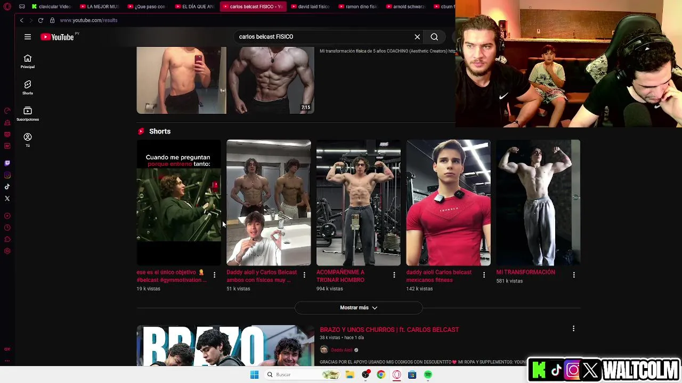Open Google Chrome from the taskbar

click(x=381, y=374)
